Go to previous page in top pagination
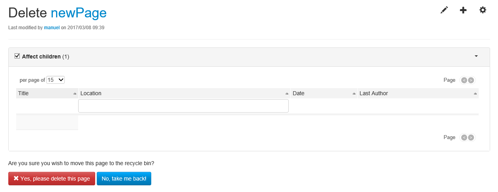This screenshot has width=498, height=192. coord(464,80)
